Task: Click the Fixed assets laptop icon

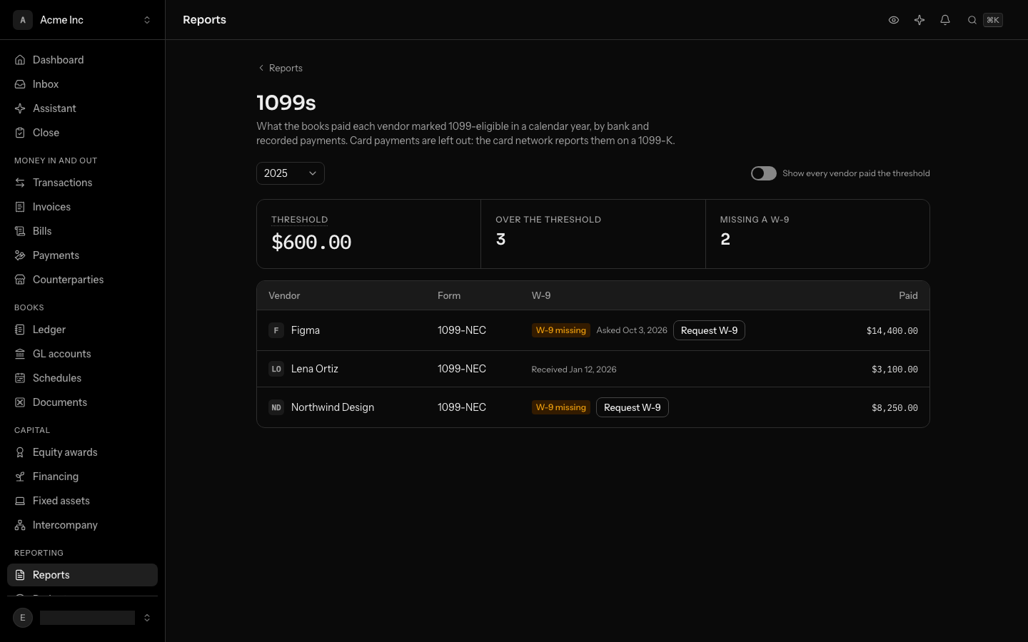Action: pos(20,501)
